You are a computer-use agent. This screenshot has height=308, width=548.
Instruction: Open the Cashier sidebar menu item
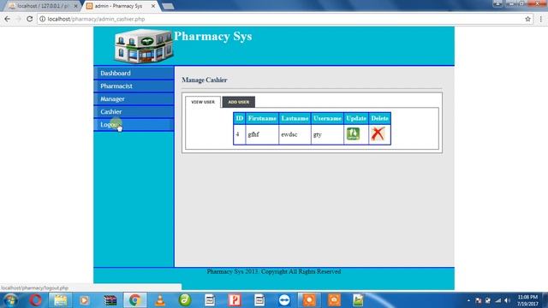click(x=134, y=112)
